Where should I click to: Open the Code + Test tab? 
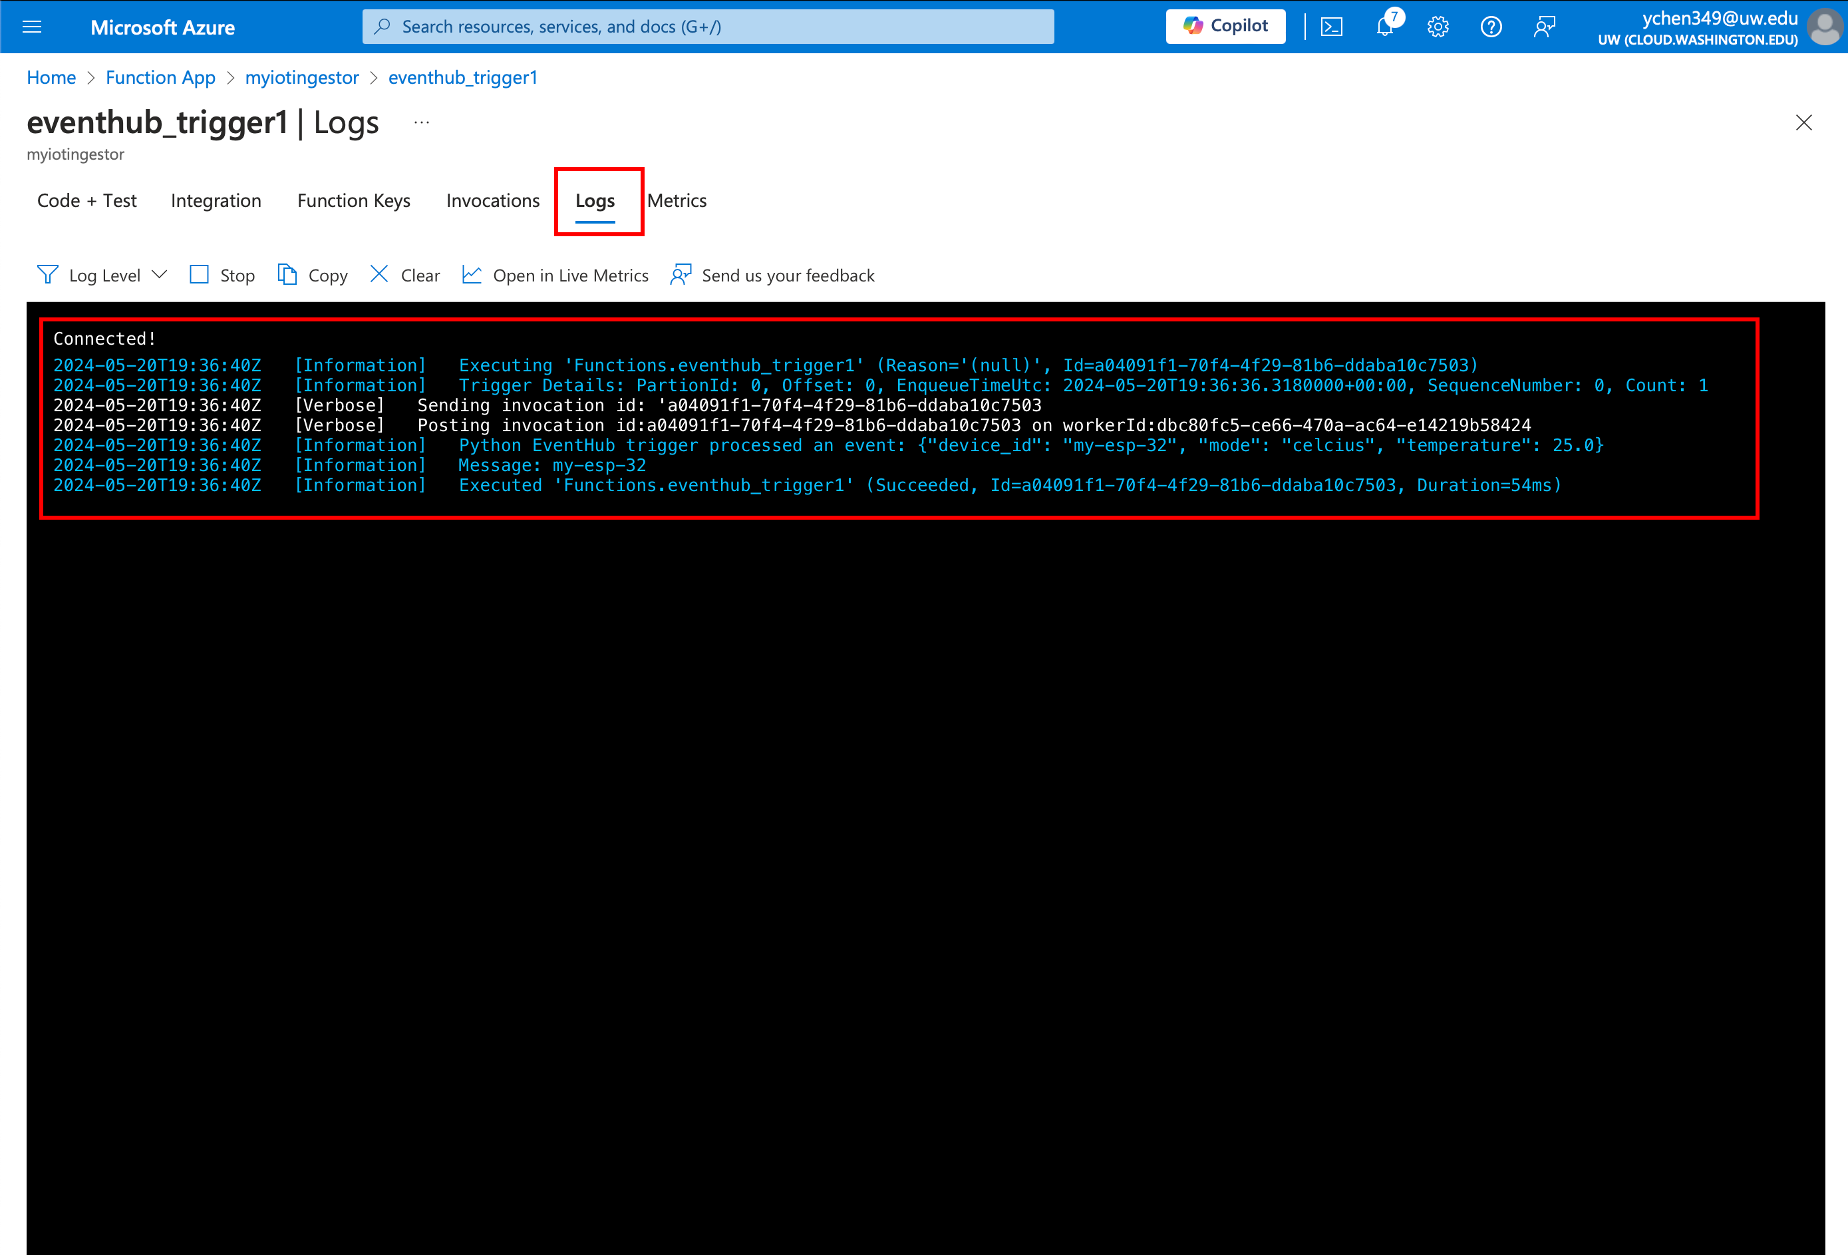pyautogui.click(x=86, y=200)
